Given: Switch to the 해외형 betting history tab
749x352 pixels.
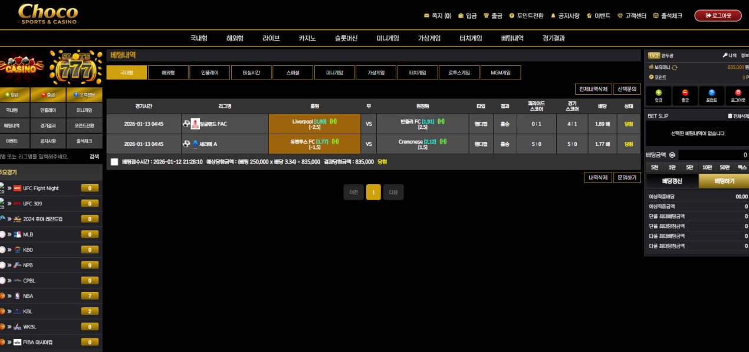Looking at the screenshot, I should [168, 73].
